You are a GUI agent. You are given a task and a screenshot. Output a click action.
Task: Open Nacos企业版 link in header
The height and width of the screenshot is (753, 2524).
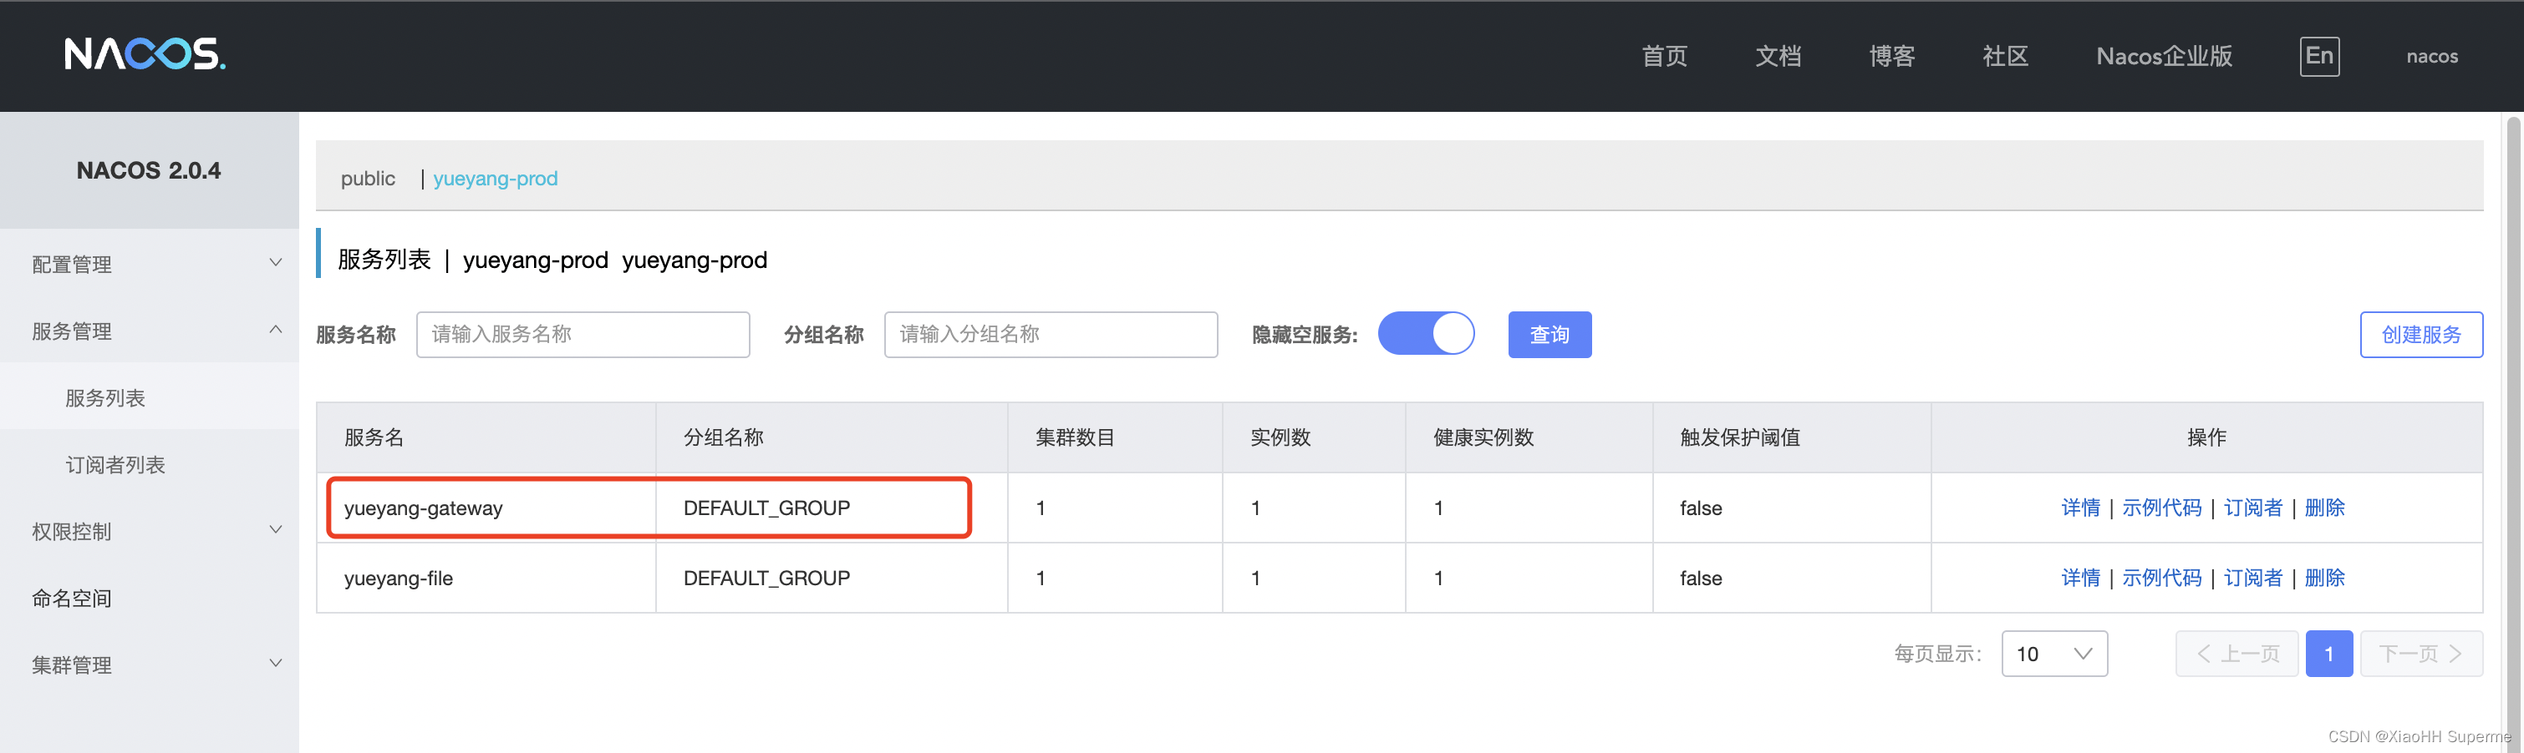pyautogui.click(x=2165, y=56)
